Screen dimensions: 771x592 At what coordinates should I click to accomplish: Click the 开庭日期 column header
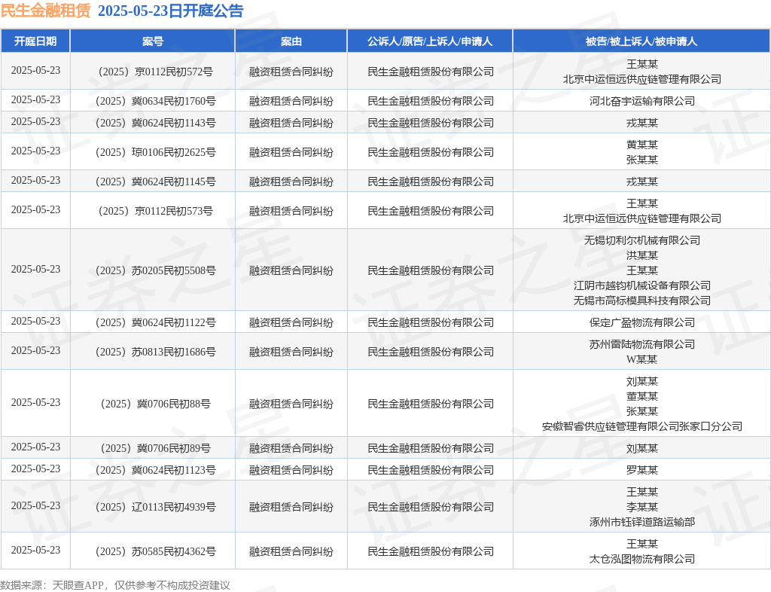pyautogui.click(x=35, y=41)
